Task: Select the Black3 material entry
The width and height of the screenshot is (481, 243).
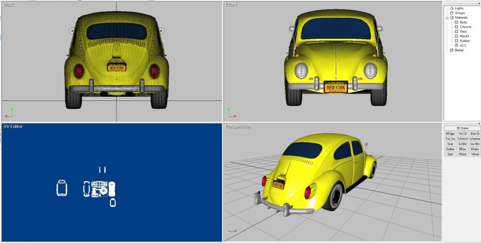Action: coord(464,36)
